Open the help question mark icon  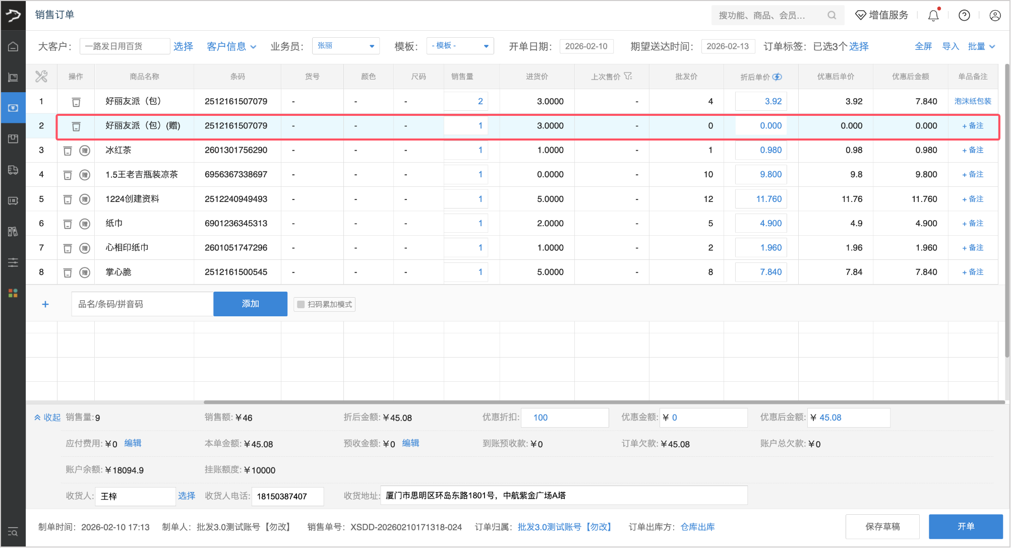pyautogui.click(x=964, y=16)
